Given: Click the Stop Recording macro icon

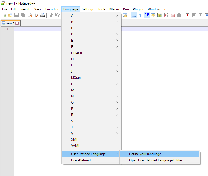Looking at the screenshot, I should 194,15.
